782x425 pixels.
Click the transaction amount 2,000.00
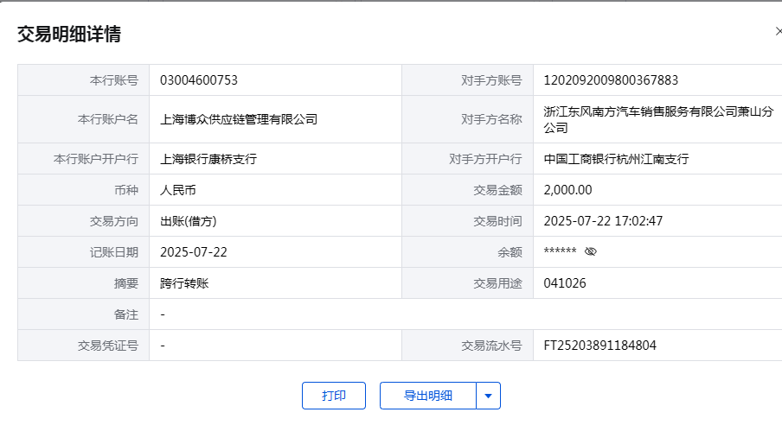click(567, 190)
